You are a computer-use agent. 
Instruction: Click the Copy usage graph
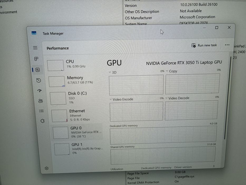click(x=192, y=84)
